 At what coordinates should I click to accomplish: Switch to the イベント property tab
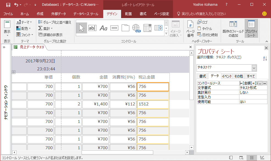tap(227, 76)
